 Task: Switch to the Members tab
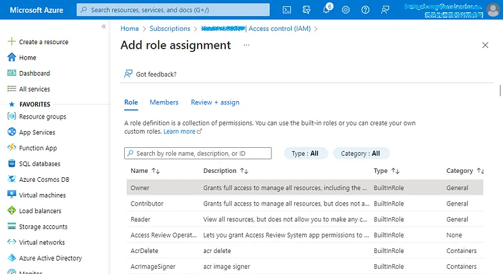click(164, 102)
